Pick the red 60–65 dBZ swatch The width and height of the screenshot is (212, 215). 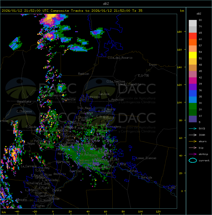pyautogui.click(x=193, y=36)
